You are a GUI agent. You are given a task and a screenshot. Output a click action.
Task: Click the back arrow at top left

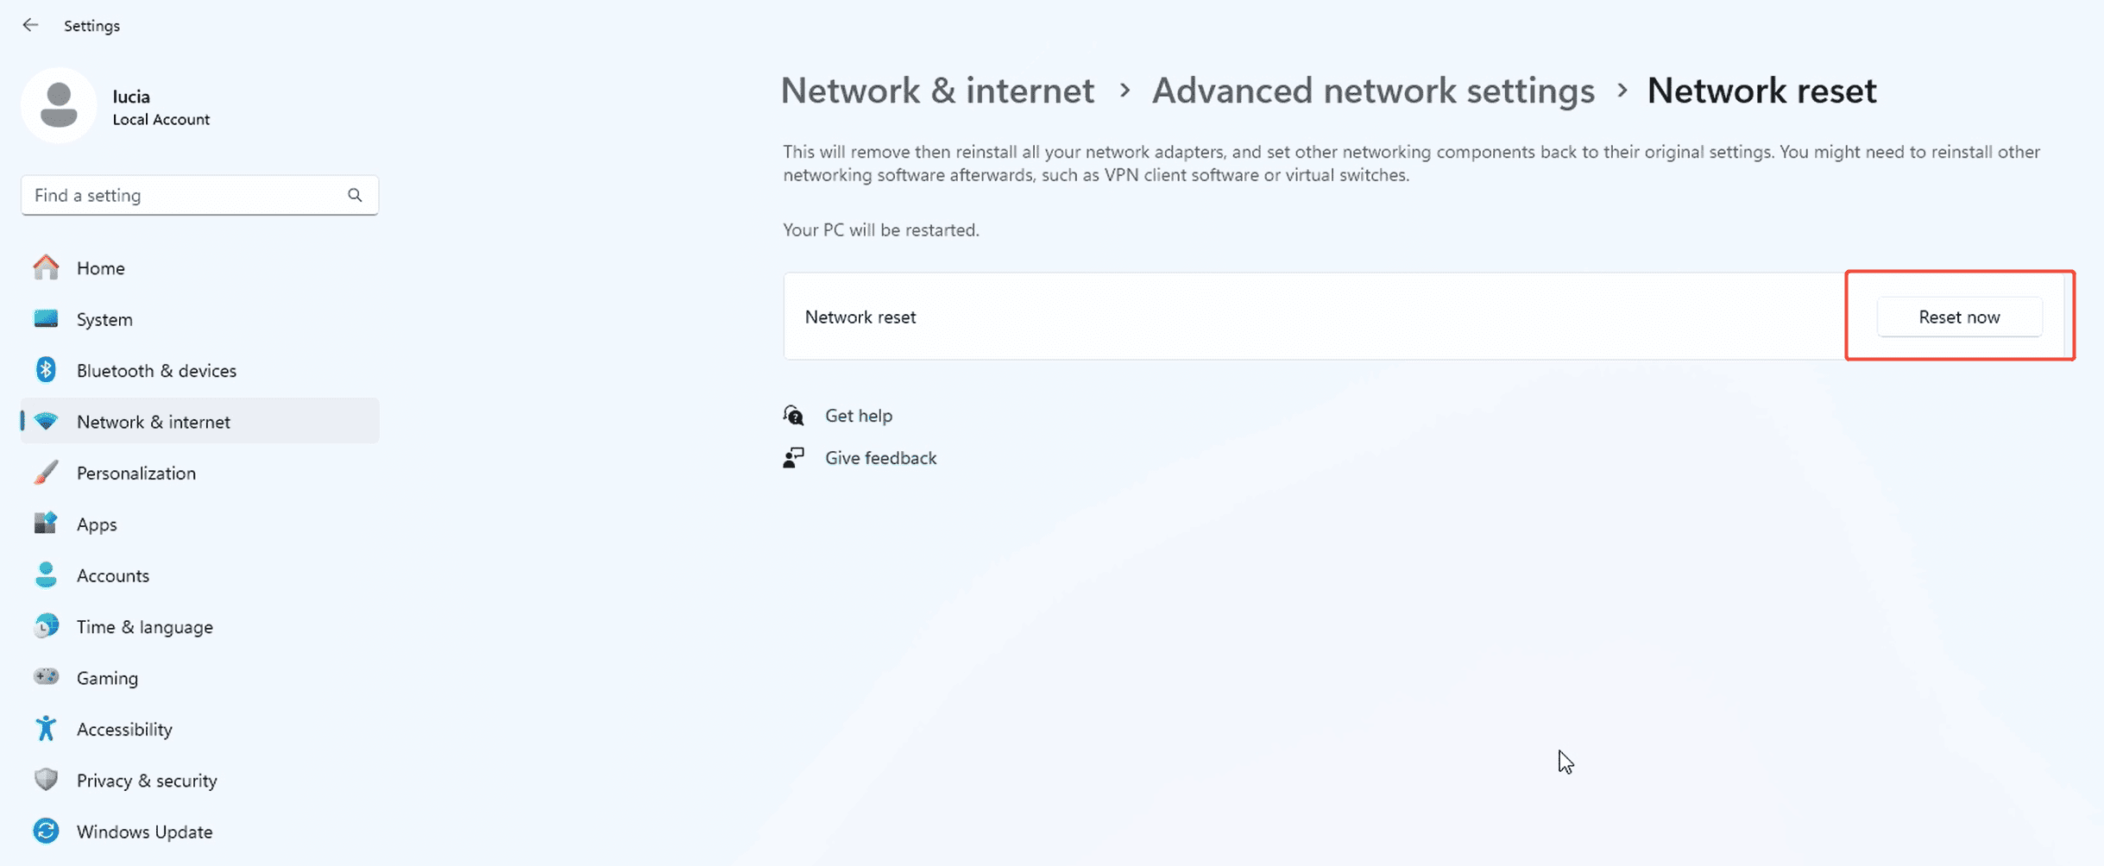(x=31, y=25)
